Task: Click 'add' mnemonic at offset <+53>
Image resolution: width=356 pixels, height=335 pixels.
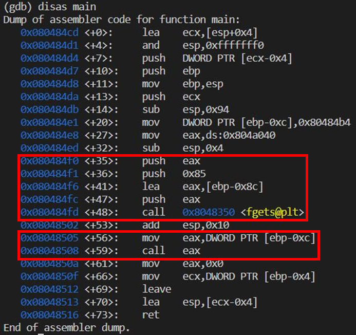Action: 151,225
